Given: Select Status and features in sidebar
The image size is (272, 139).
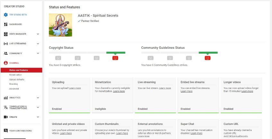Looking at the screenshot, I should point(21,70).
